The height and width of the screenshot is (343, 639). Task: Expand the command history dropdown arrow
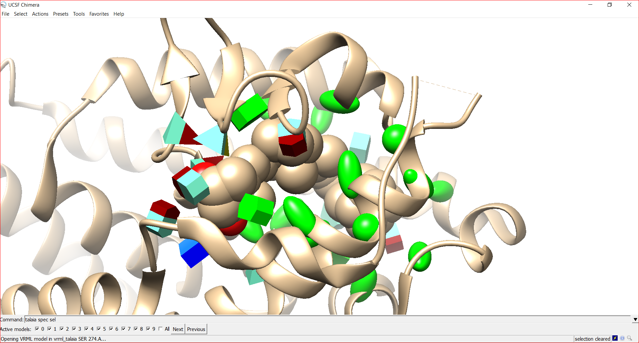point(635,319)
